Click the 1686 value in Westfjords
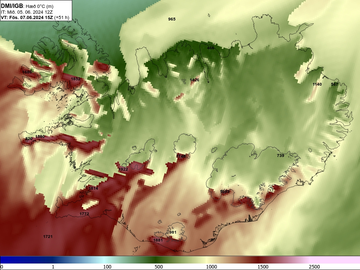Image resolution: width=360 pixels, height=270 pixels. tap(27, 72)
